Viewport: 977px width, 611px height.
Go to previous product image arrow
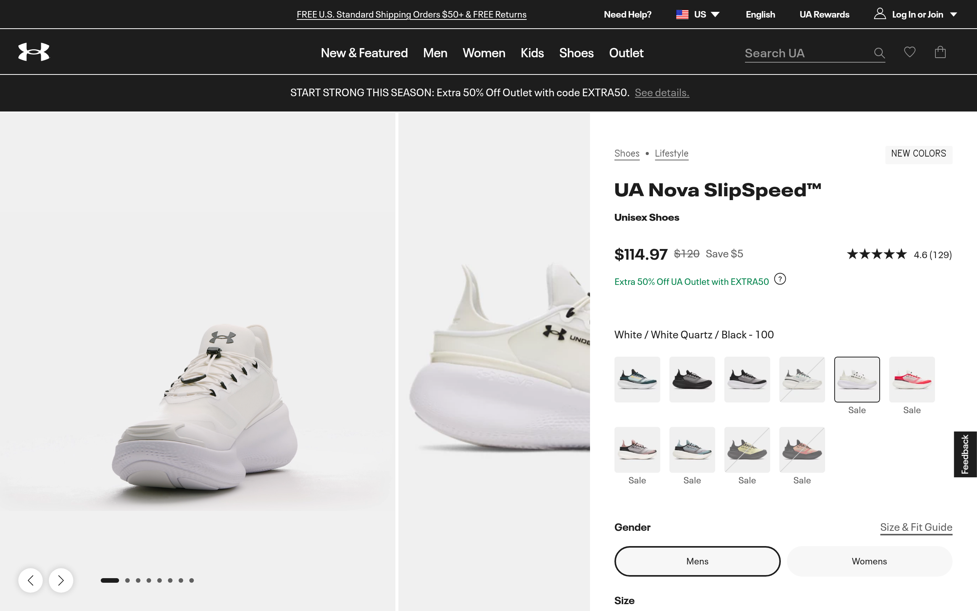click(30, 580)
